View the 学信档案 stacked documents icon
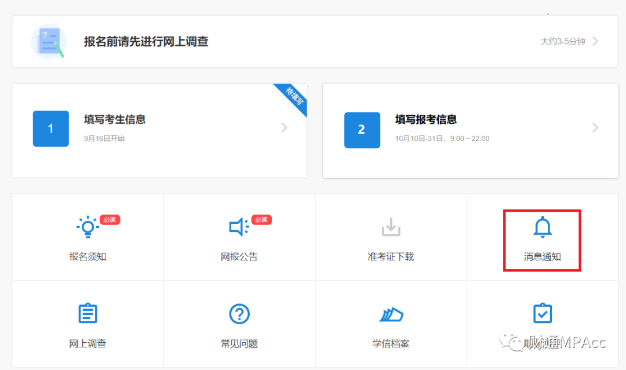Viewport: 626px width, 370px height. [x=391, y=314]
